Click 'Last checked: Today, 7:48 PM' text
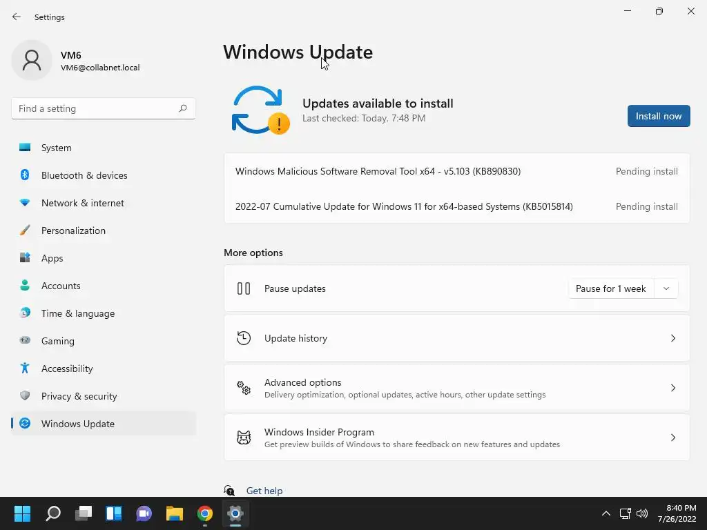 (364, 118)
